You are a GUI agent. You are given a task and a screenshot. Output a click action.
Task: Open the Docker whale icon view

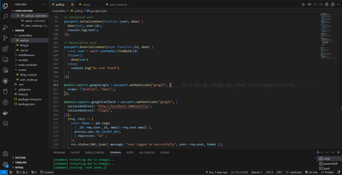coord(5,113)
